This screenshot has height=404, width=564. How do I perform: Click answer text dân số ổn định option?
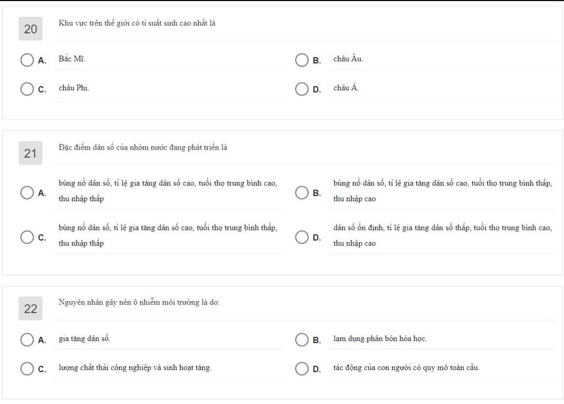click(442, 235)
